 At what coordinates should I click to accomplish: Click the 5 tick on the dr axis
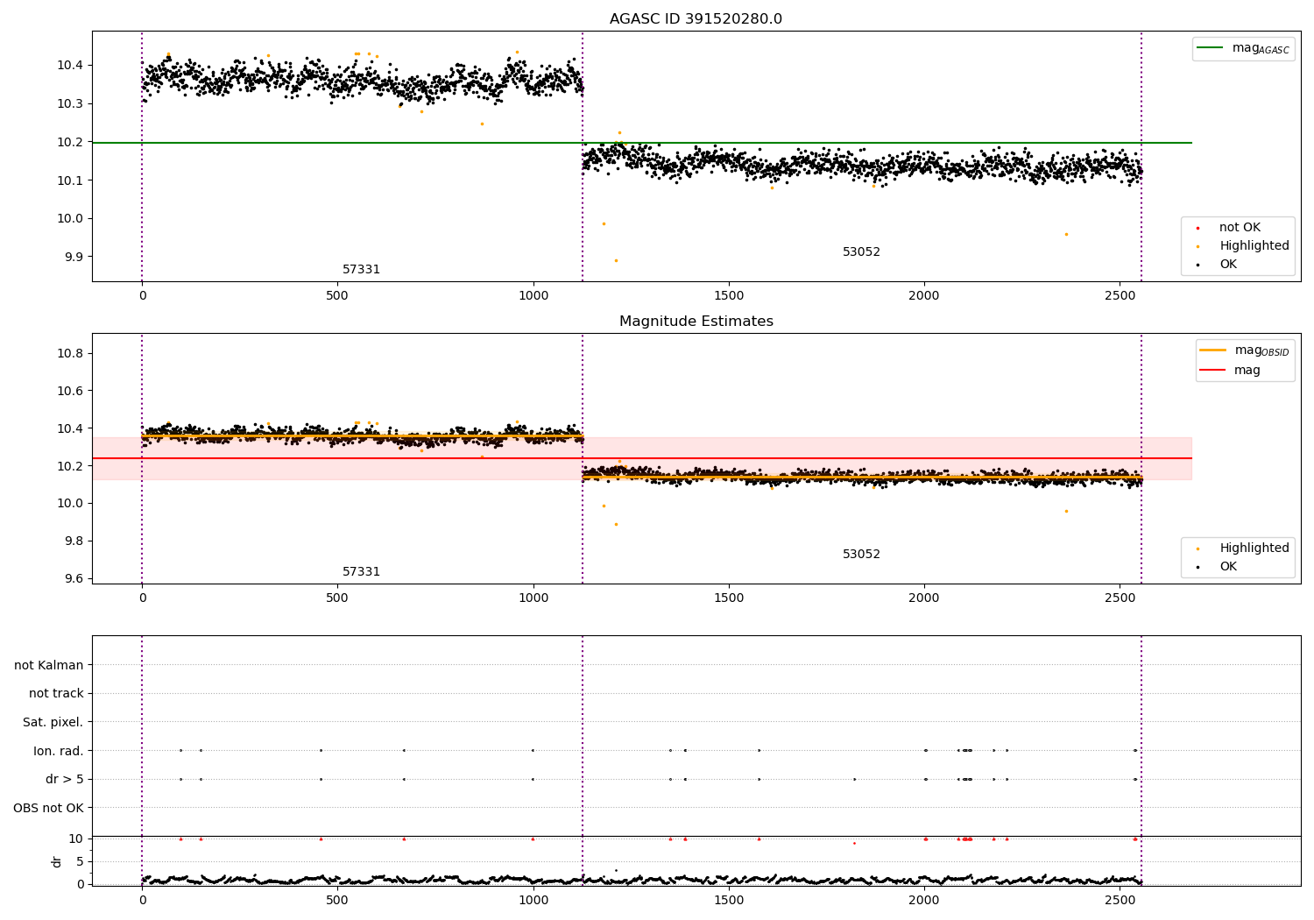point(80,862)
